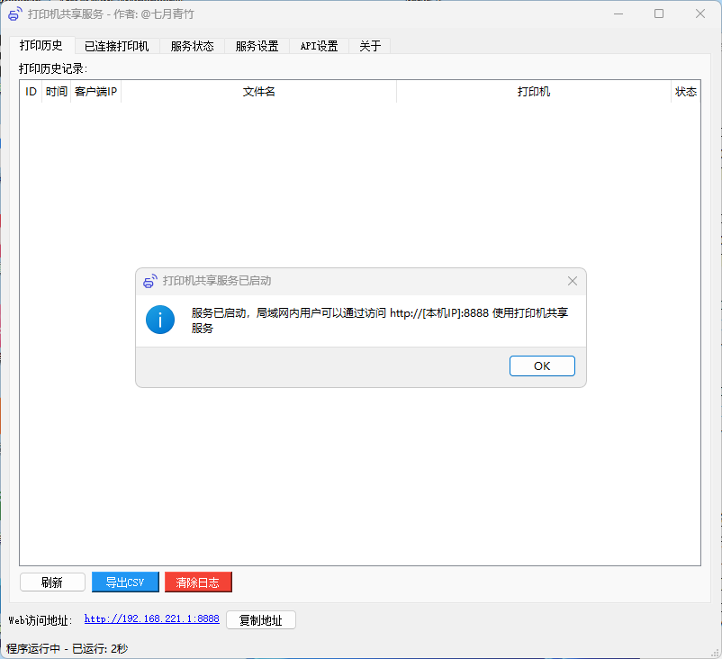Screen dimensions: 722x659
Task: View the 关于 tab
Action: click(x=370, y=45)
